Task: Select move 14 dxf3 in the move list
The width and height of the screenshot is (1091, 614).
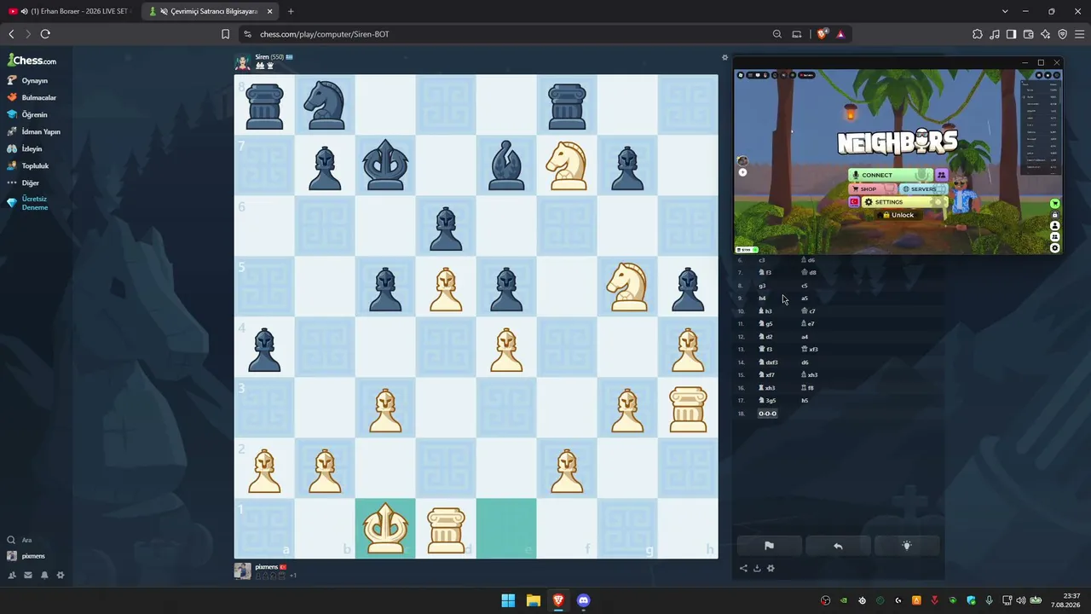Action: coord(769,362)
